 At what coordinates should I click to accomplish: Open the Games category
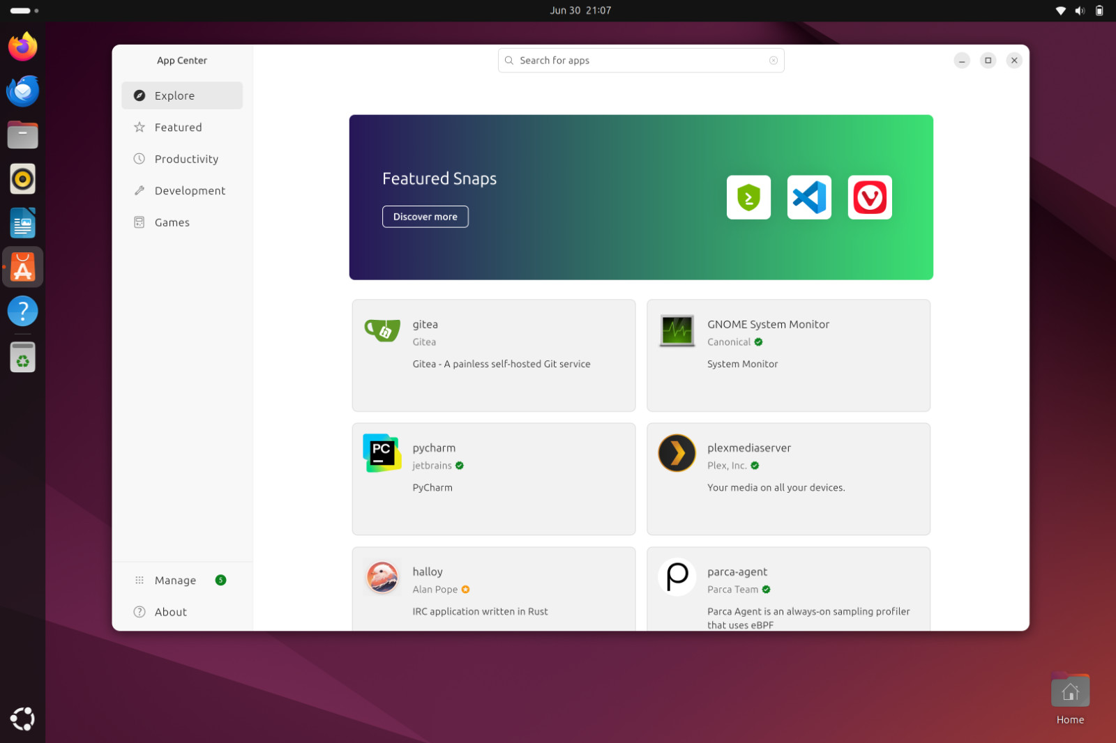click(182, 222)
